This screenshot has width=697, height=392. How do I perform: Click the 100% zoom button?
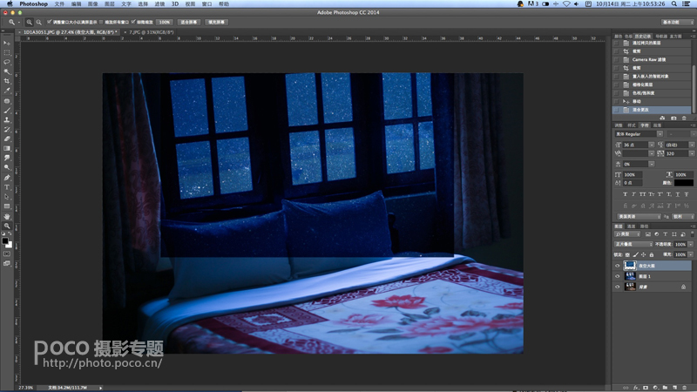coord(165,22)
